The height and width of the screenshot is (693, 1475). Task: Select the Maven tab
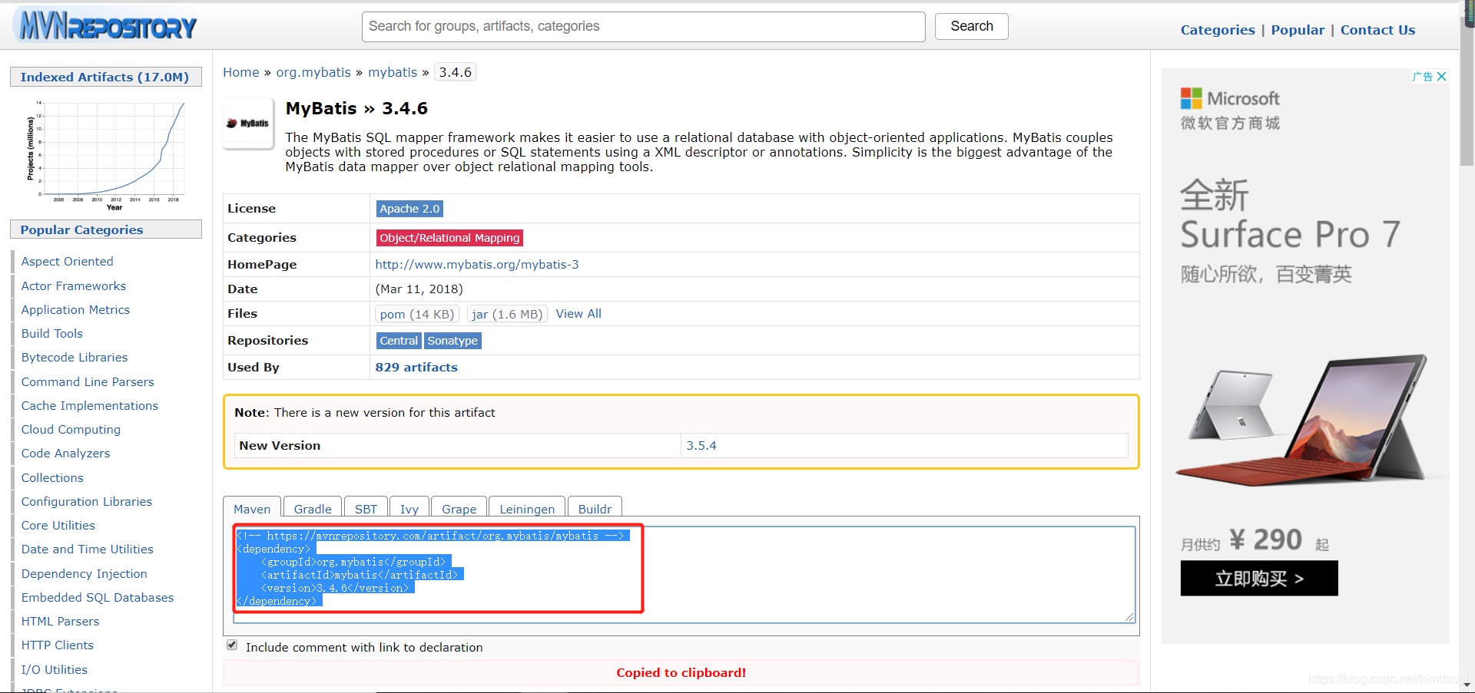[x=252, y=508]
